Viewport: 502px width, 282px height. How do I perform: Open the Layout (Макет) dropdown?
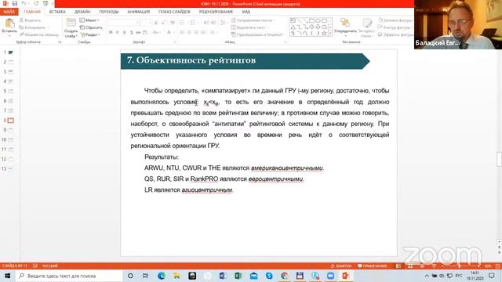(89, 20)
